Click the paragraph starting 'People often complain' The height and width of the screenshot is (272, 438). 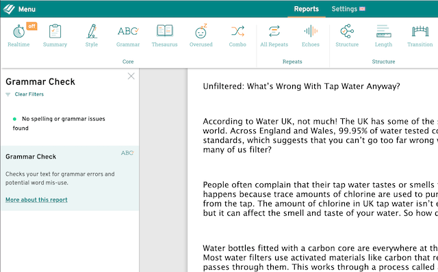click(320, 199)
